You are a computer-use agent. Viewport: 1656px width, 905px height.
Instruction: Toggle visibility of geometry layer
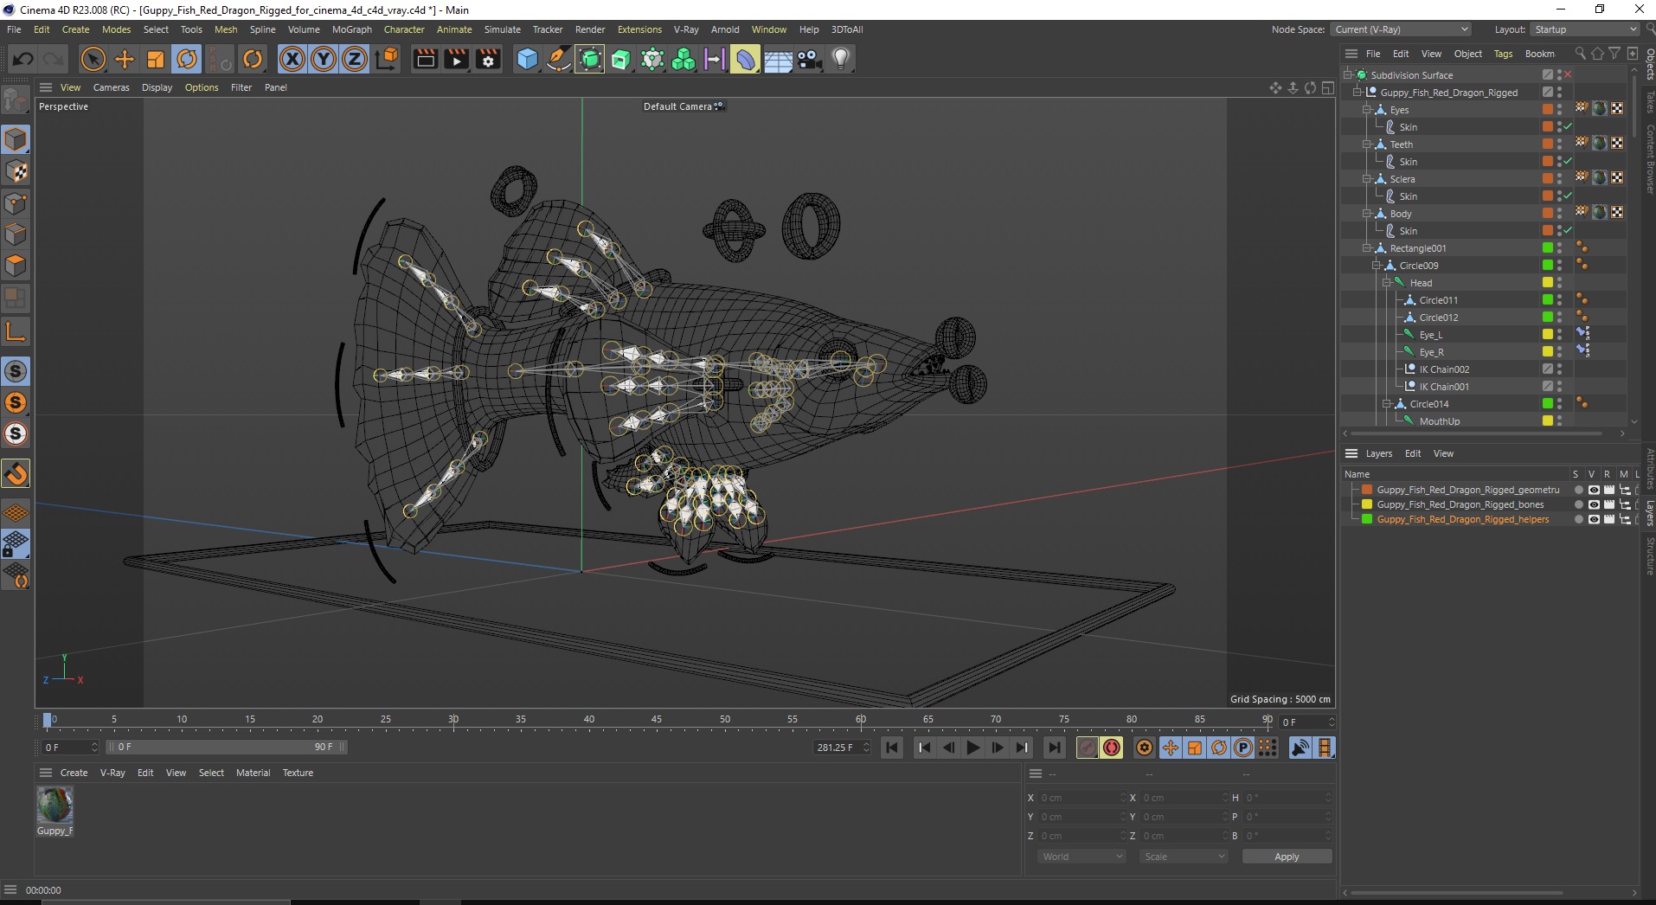pos(1593,490)
